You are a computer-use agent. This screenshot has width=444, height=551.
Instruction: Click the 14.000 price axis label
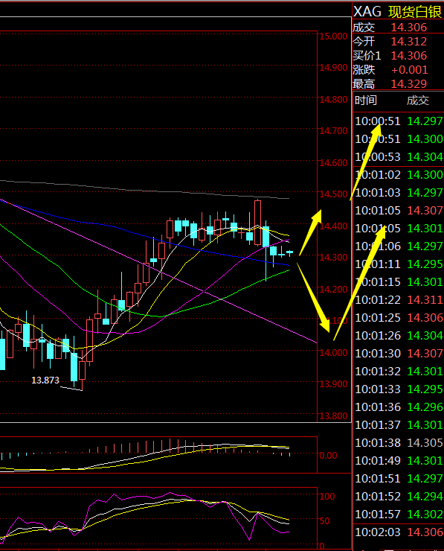pos(333,353)
